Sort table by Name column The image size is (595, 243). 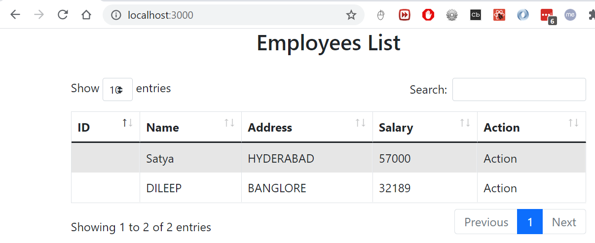pyautogui.click(x=190, y=127)
